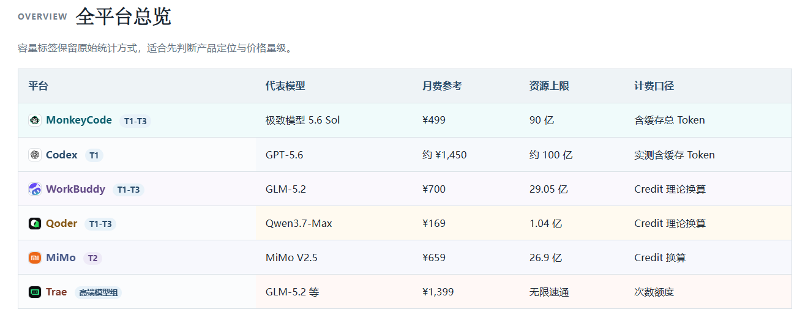Screen dimensions: 808x326
Task: Click the 计费口径 column header
Action: [x=654, y=86]
